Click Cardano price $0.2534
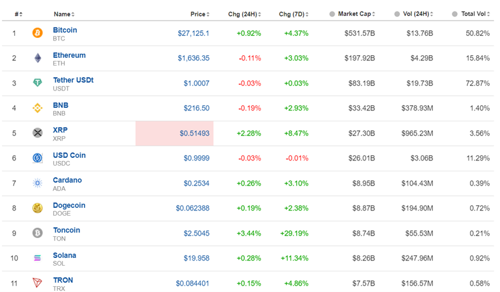Viewport: 500px width, 292px height. pos(196,183)
